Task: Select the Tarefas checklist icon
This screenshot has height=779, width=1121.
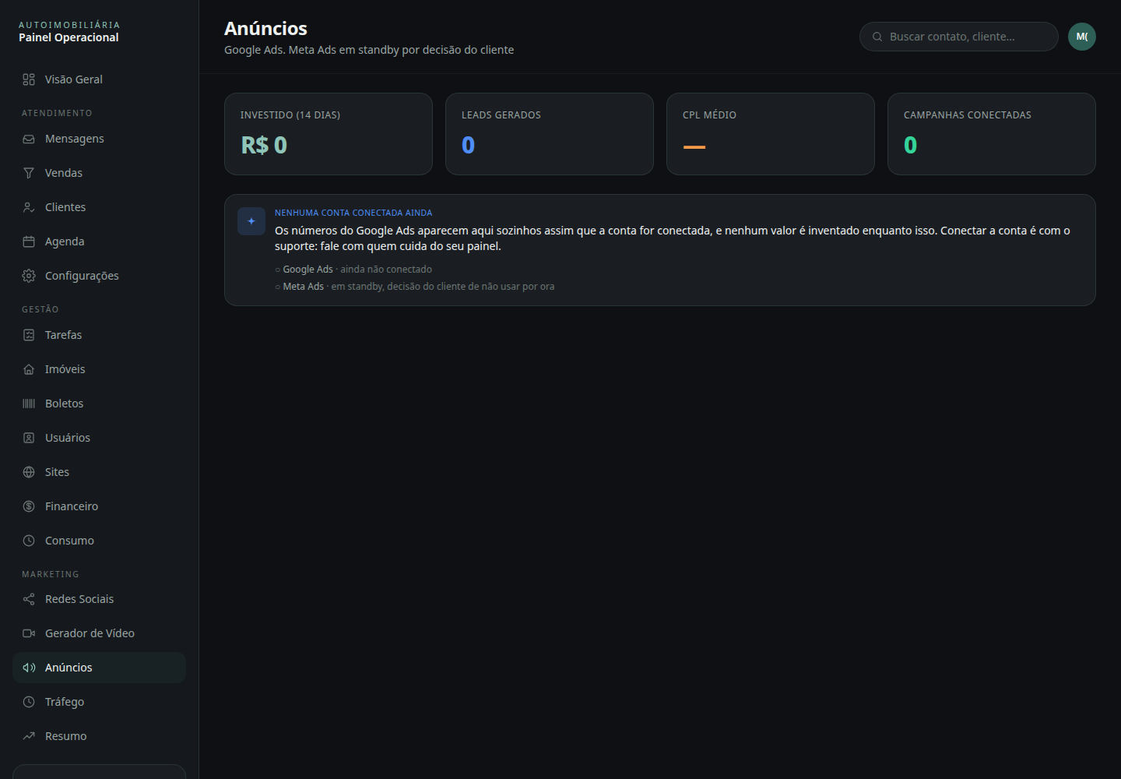Action: [x=29, y=335]
